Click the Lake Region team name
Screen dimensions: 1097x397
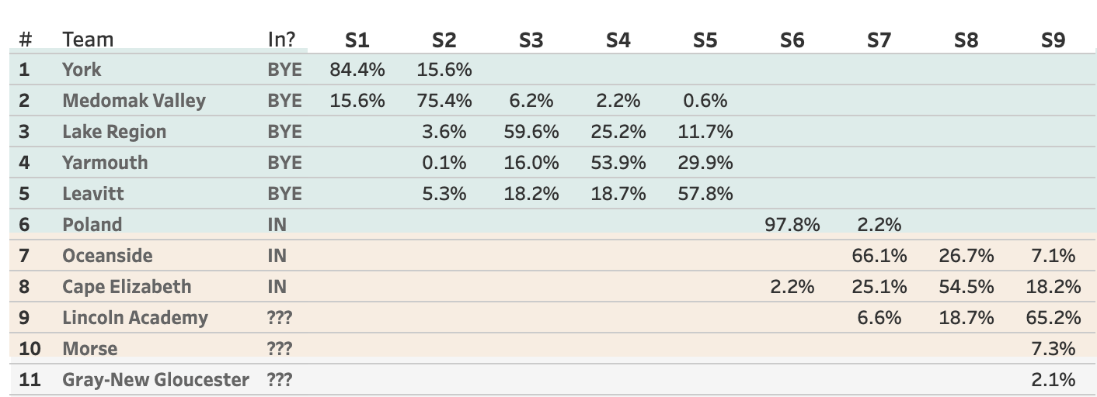[x=114, y=132]
